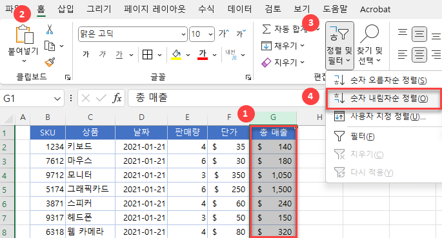
Task: Expand paste options arrow under 붙여넣기
Action: [x=24, y=61]
